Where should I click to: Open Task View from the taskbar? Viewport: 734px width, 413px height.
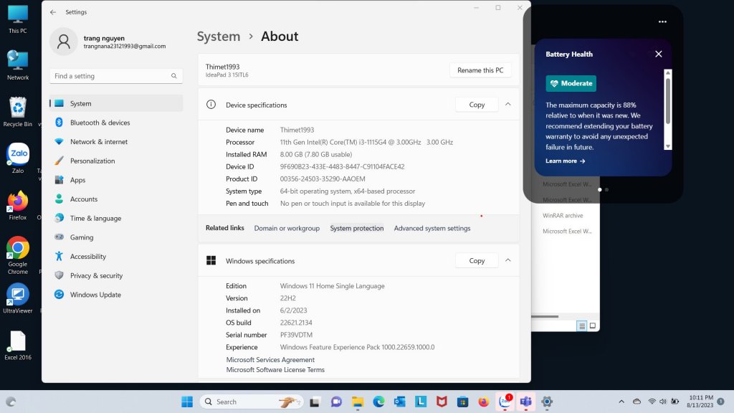[x=315, y=402]
